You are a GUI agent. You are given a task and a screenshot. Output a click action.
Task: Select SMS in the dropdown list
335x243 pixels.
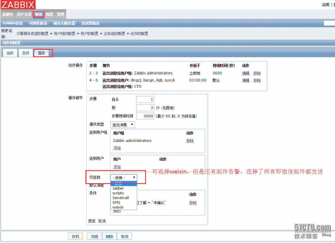click(x=124, y=202)
